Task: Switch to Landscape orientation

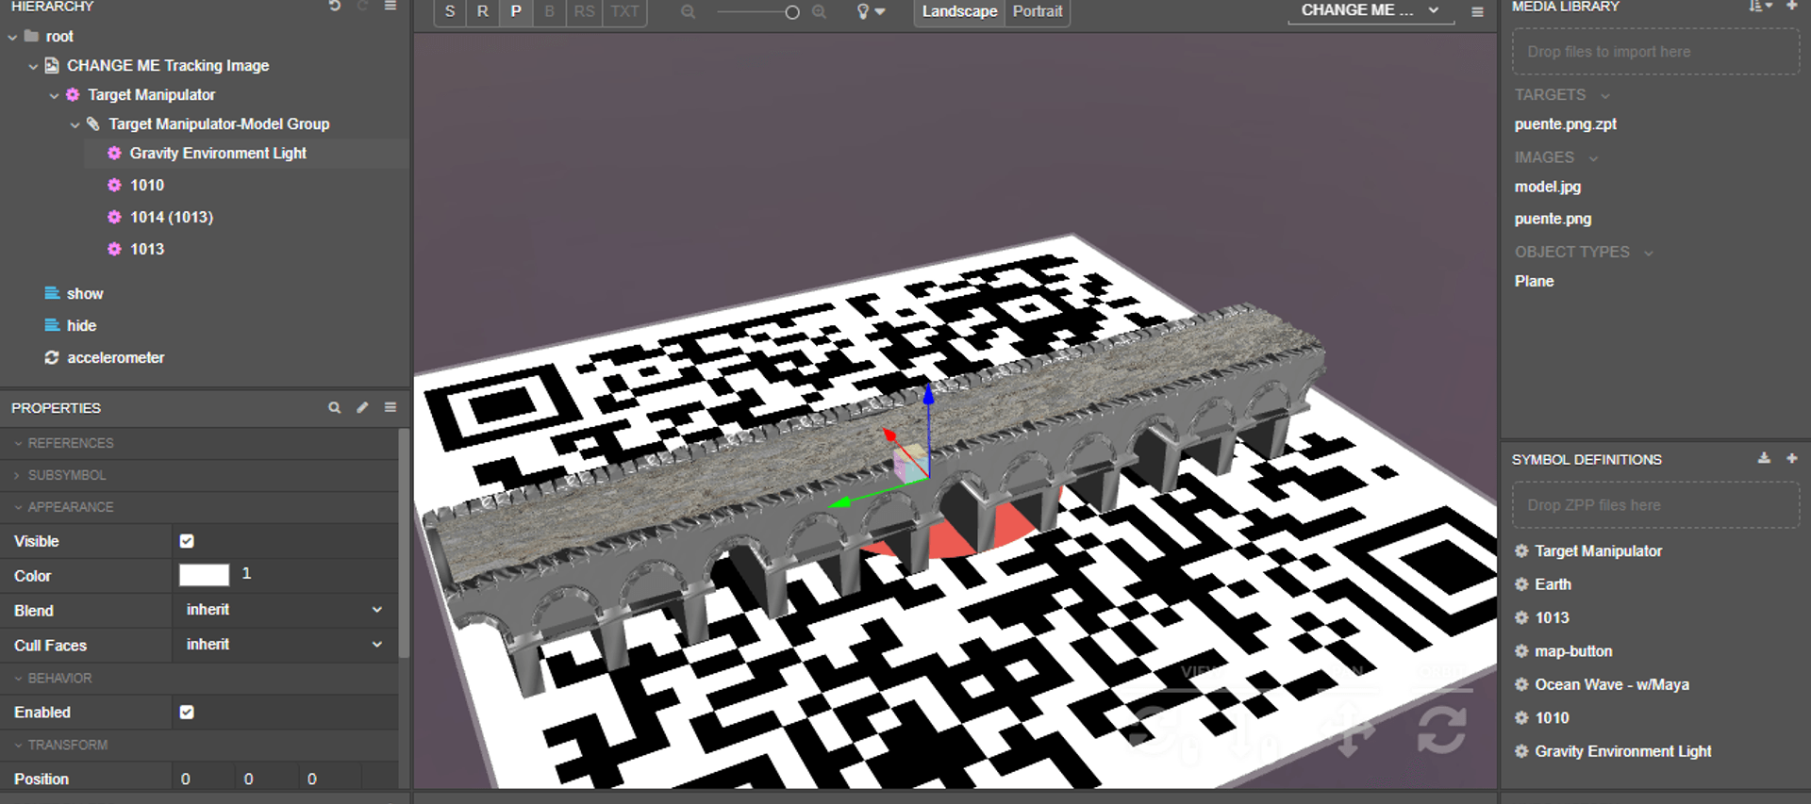Action: point(959,11)
